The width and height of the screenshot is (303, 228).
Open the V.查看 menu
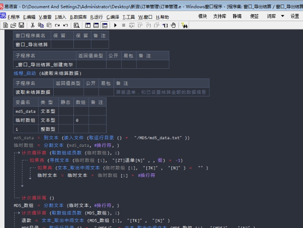[45, 17]
